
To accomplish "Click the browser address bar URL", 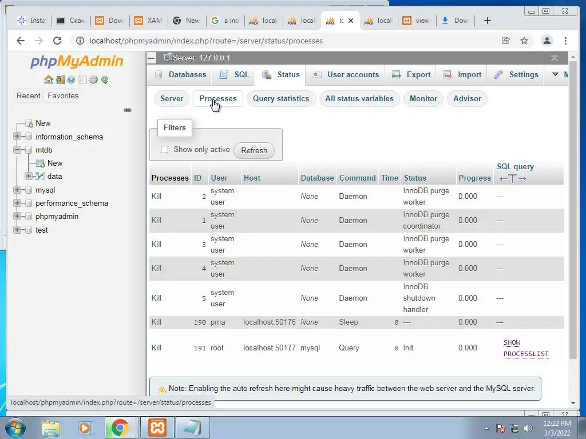I will 205,41.
